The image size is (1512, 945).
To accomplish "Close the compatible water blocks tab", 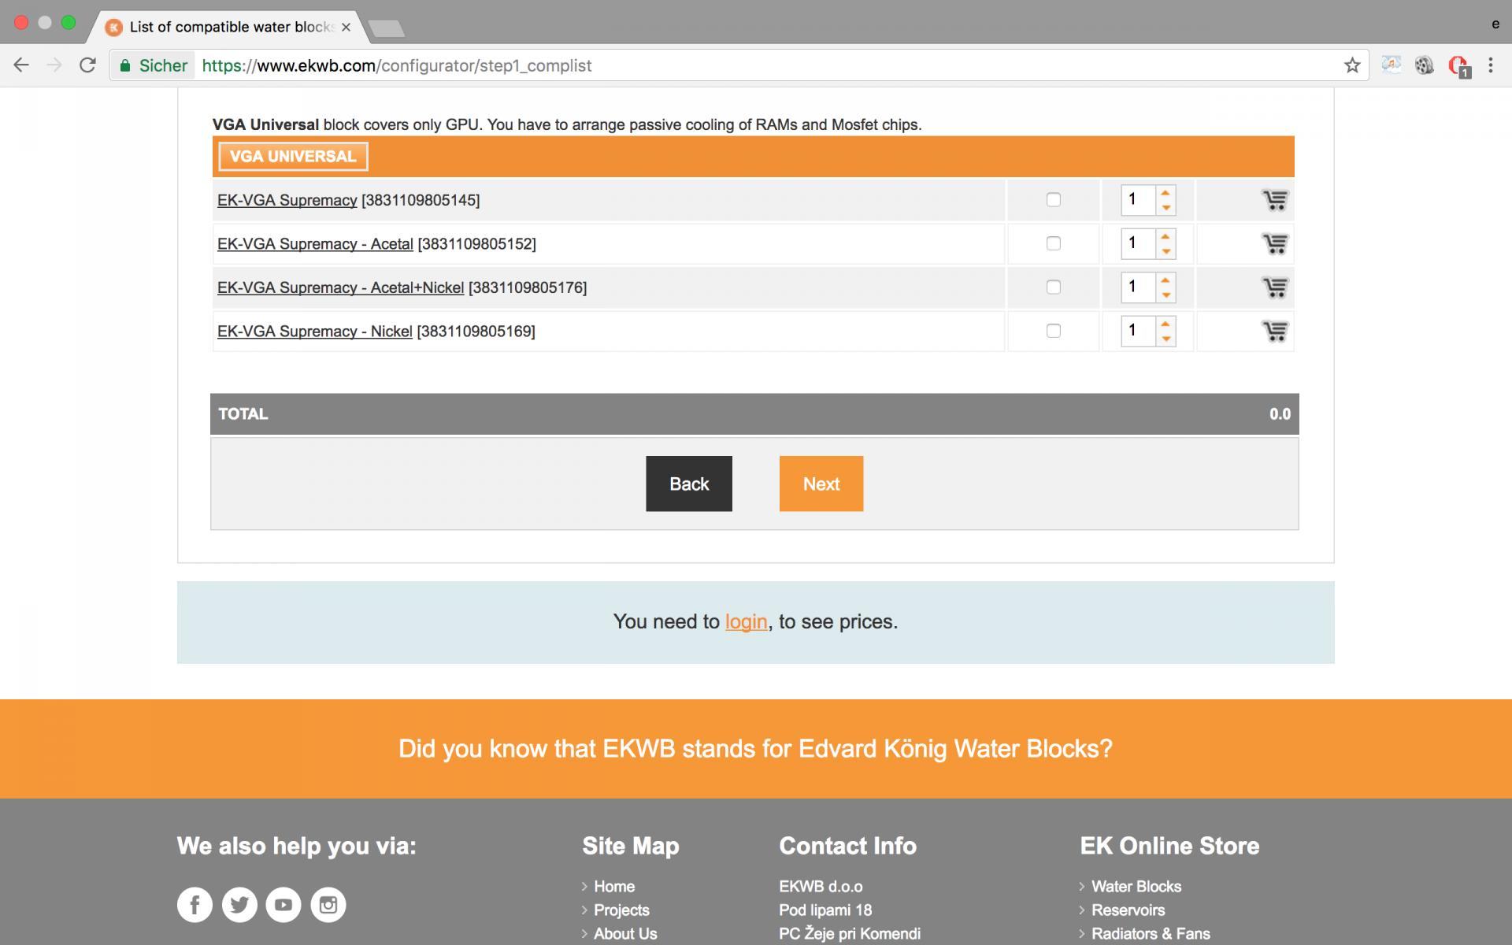I will [346, 27].
